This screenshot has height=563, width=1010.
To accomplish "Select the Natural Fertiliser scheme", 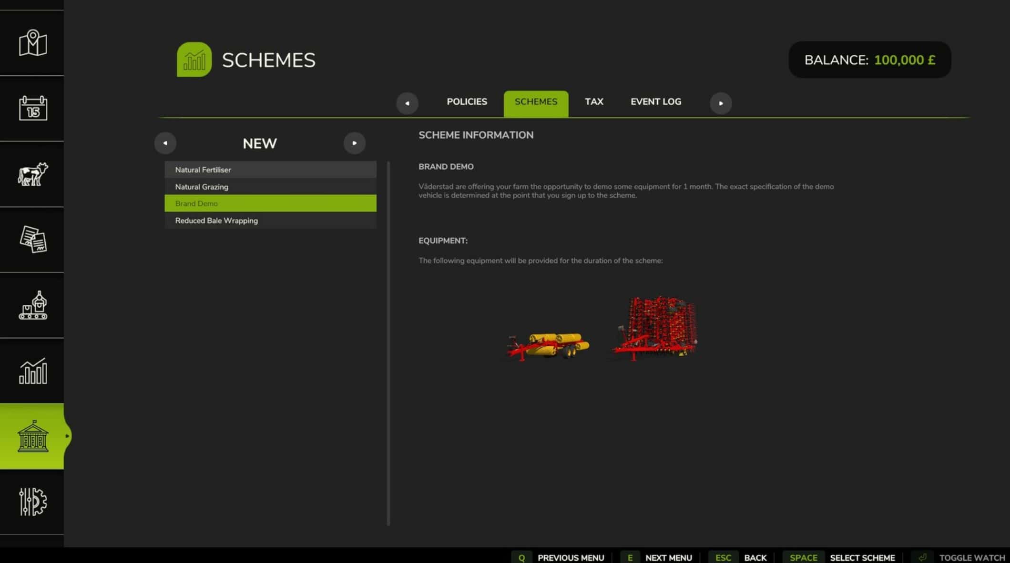I will (270, 170).
